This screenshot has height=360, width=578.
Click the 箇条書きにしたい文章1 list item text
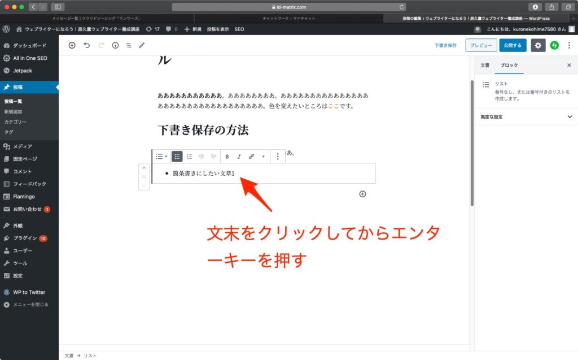[x=203, y=173]
